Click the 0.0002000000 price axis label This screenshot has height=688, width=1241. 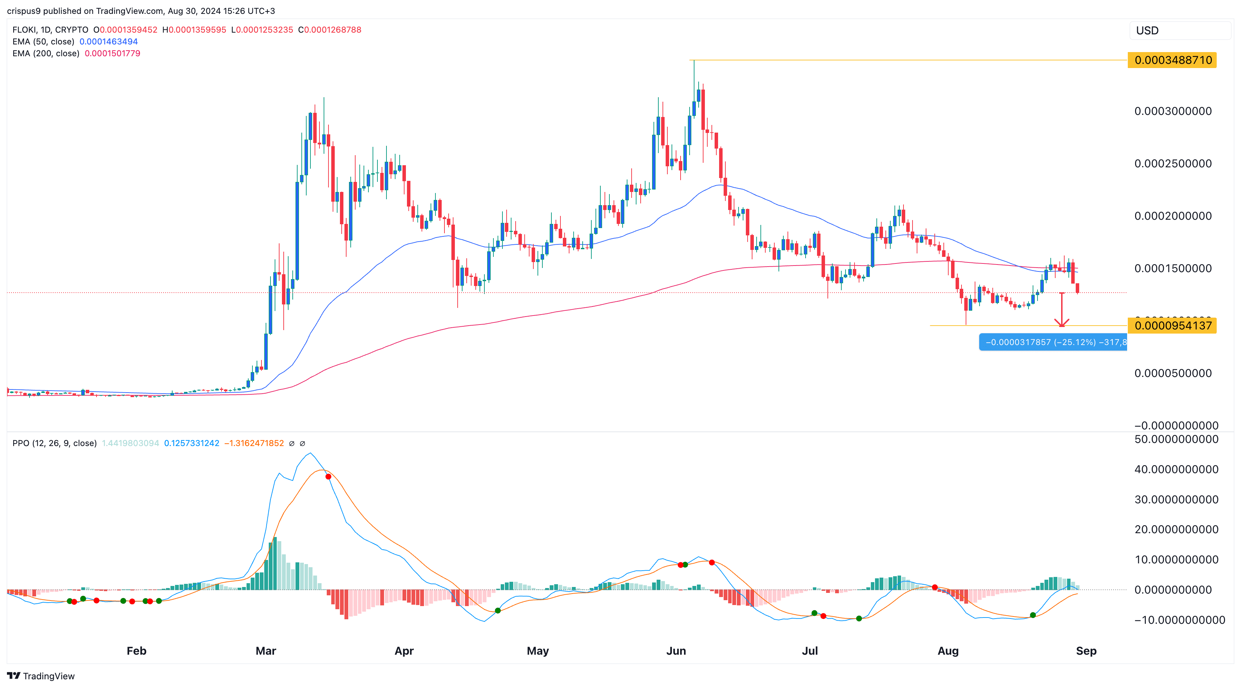(x=1173, y=216)
